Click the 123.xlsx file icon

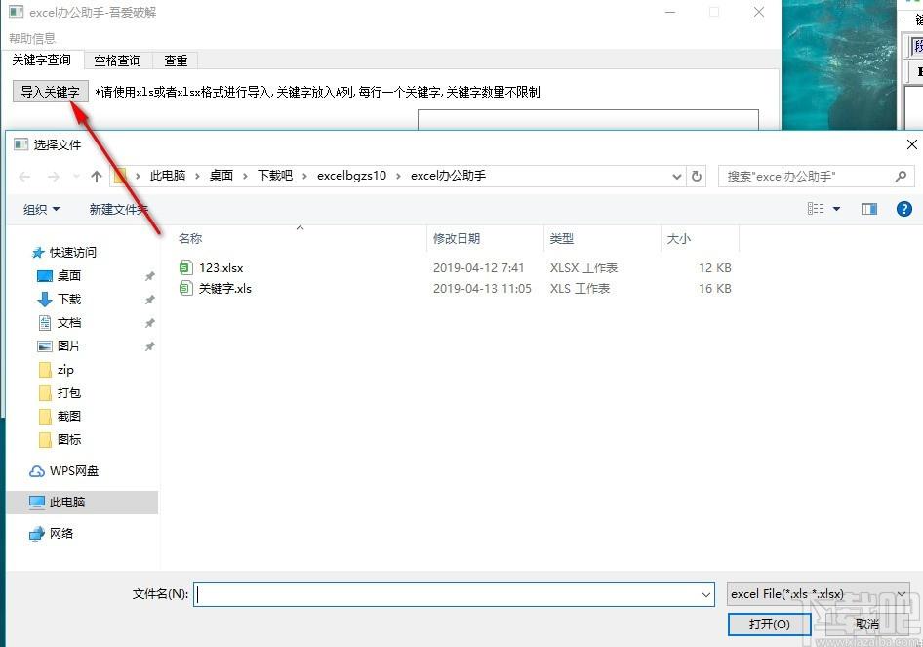tap(186, 267)
